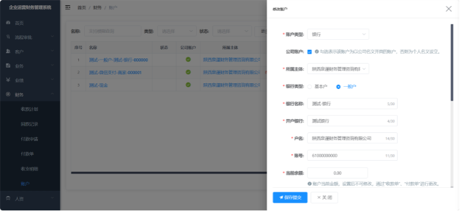This screenshot has width=460, height=211.
Task: Click the drawer's vertical scrollbar
Action: click(452, 62)
